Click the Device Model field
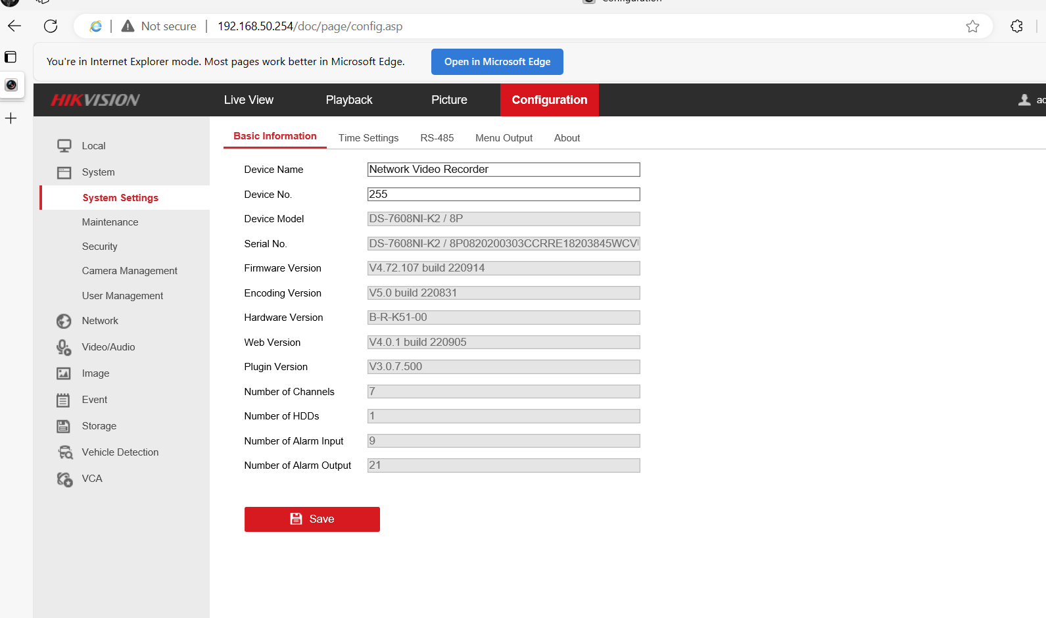This screenshot has width=1046, height=618. (x=504, y=219)
